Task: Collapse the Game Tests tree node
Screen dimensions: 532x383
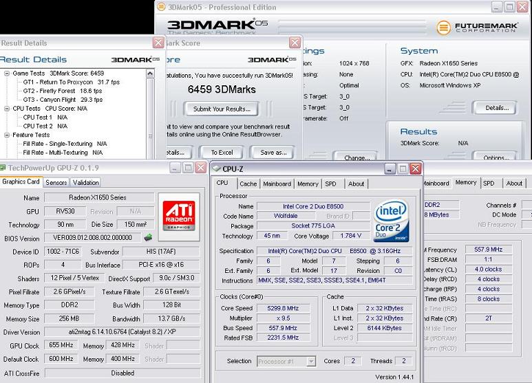Action: pos(7,73)
